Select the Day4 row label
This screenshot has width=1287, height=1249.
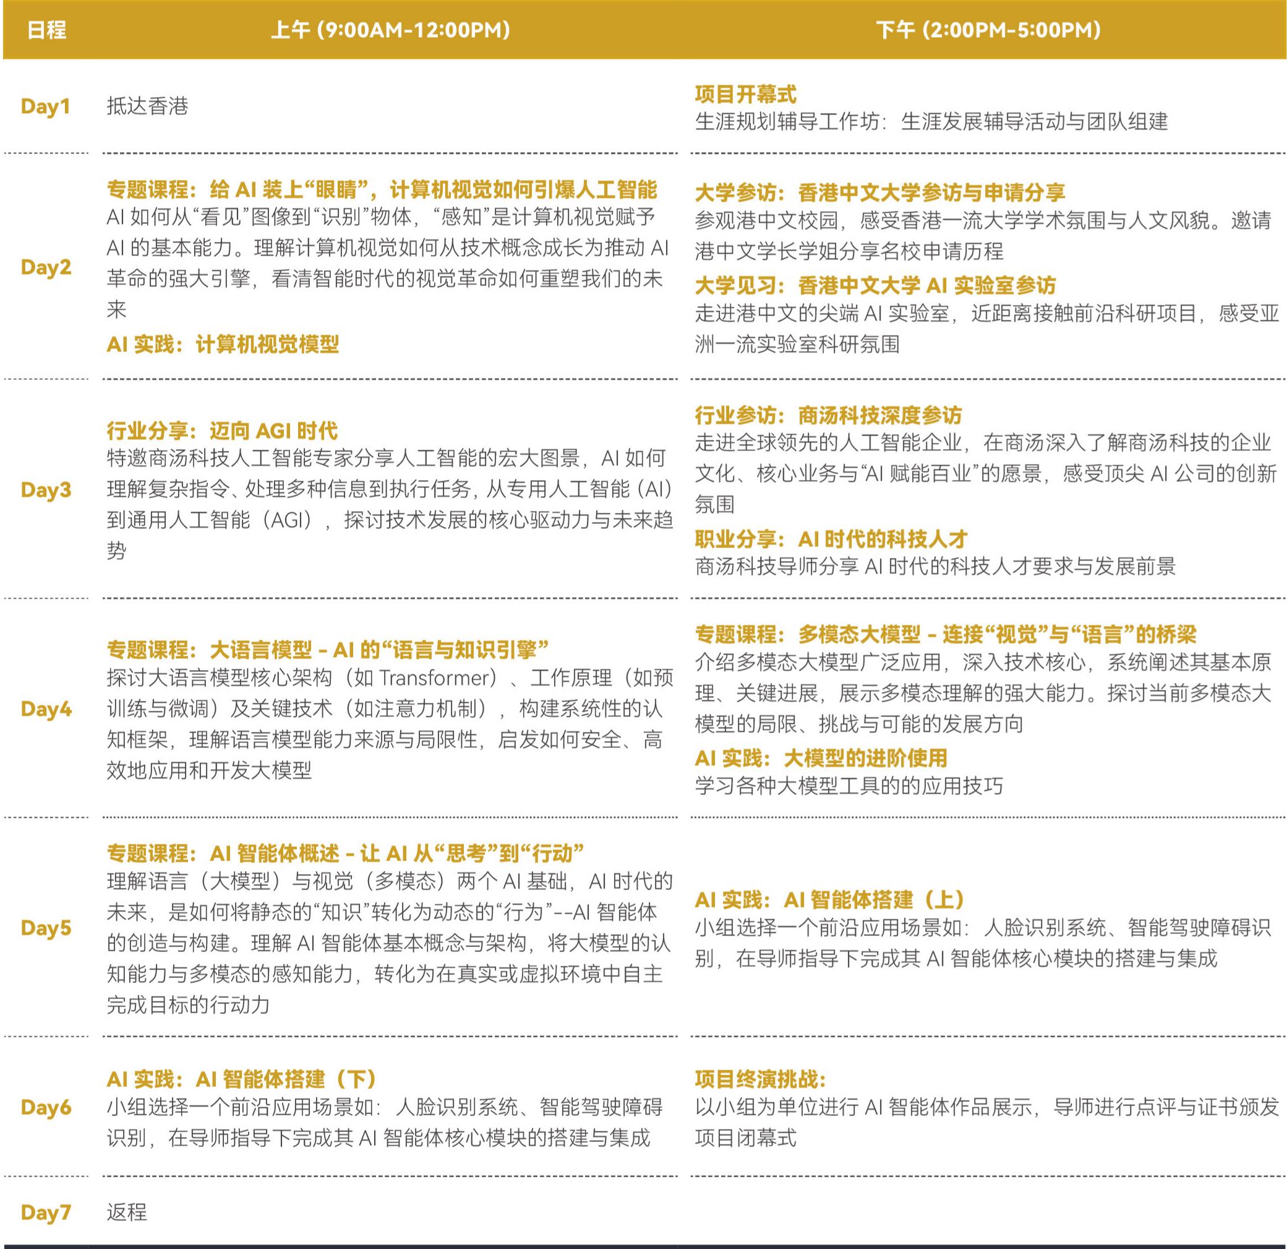click(x=46, y=709)
